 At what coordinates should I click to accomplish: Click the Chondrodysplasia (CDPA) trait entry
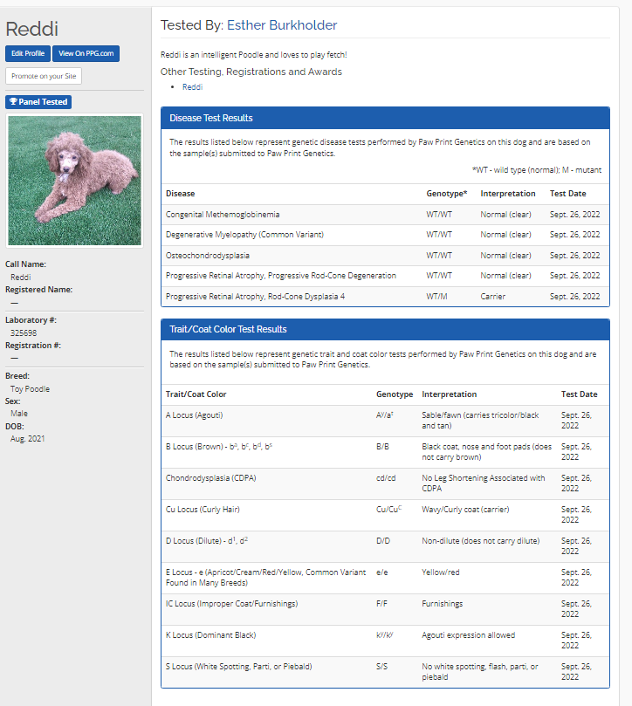210,478
